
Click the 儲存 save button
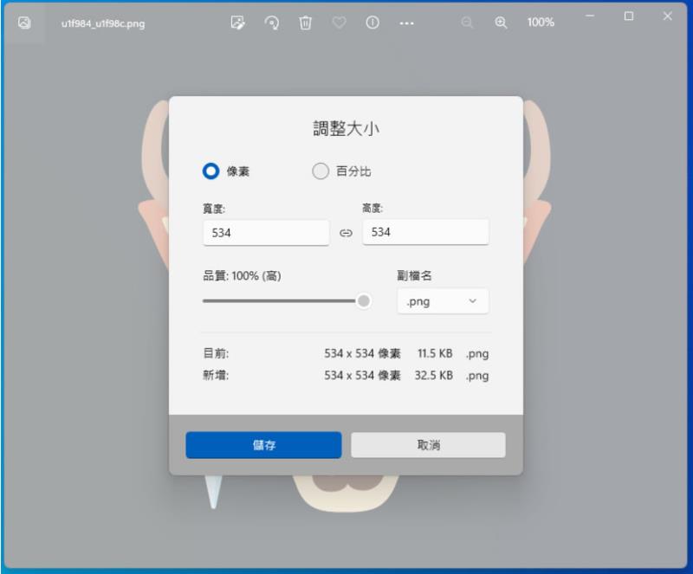tap(264, 445)
